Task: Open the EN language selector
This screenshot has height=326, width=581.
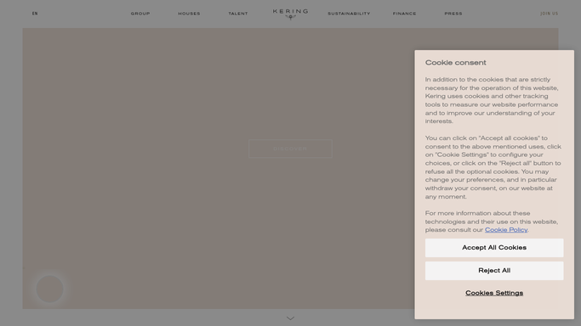Action: click(35, 14)
